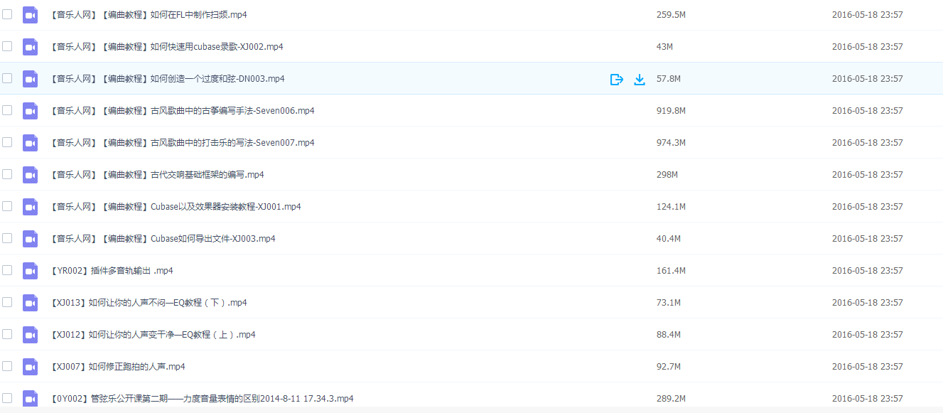Click the size value 57.8M
This screenshot has width=943, height=413.
click(x=669, y=79)
